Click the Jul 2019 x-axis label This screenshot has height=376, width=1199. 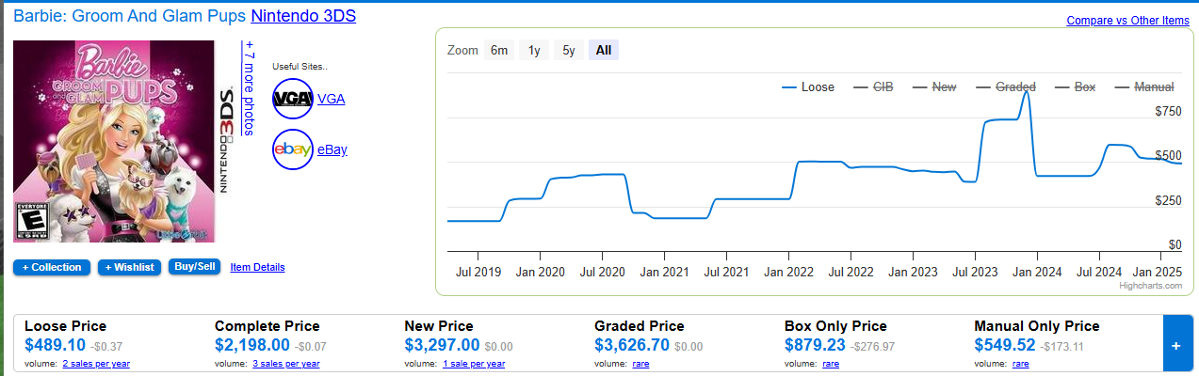tap(478, 271)
